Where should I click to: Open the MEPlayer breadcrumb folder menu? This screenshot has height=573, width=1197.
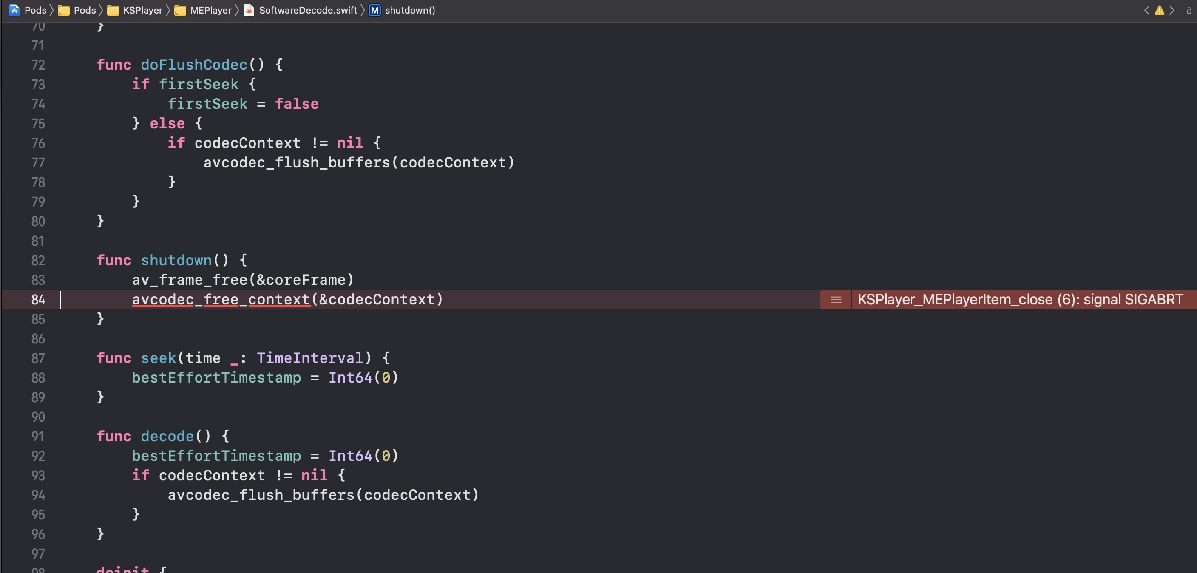pos(210,10)
